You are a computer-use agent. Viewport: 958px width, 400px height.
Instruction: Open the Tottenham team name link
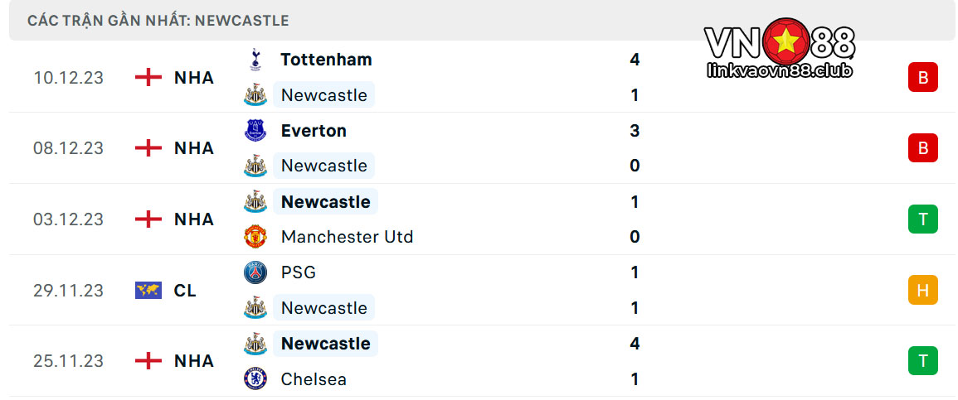[326, 60]
